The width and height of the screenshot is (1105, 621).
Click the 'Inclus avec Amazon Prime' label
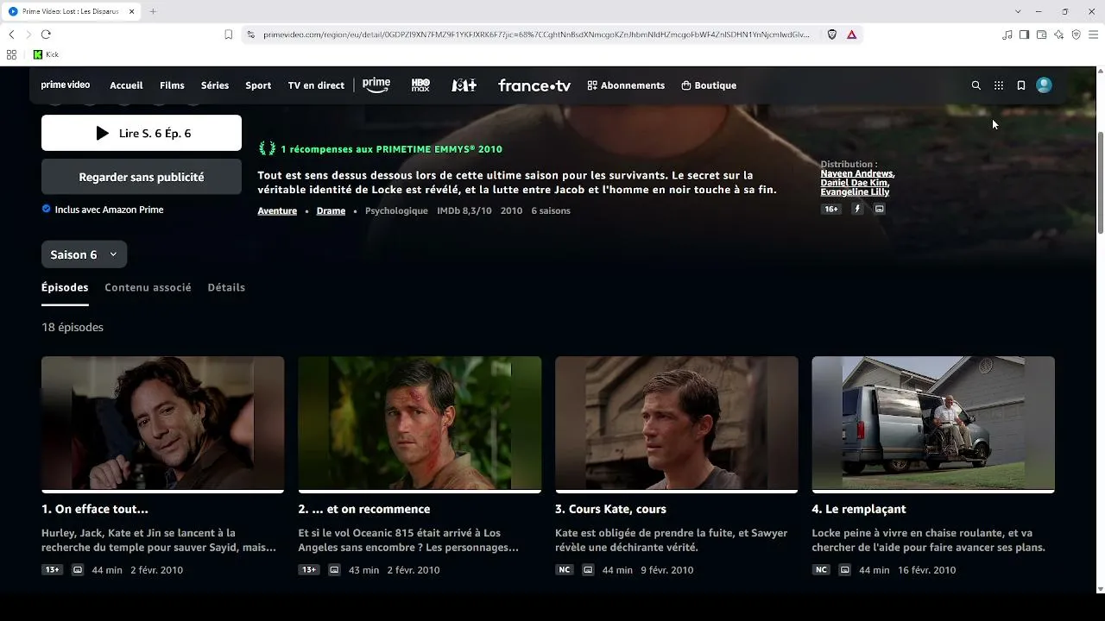tap(109, 210)
